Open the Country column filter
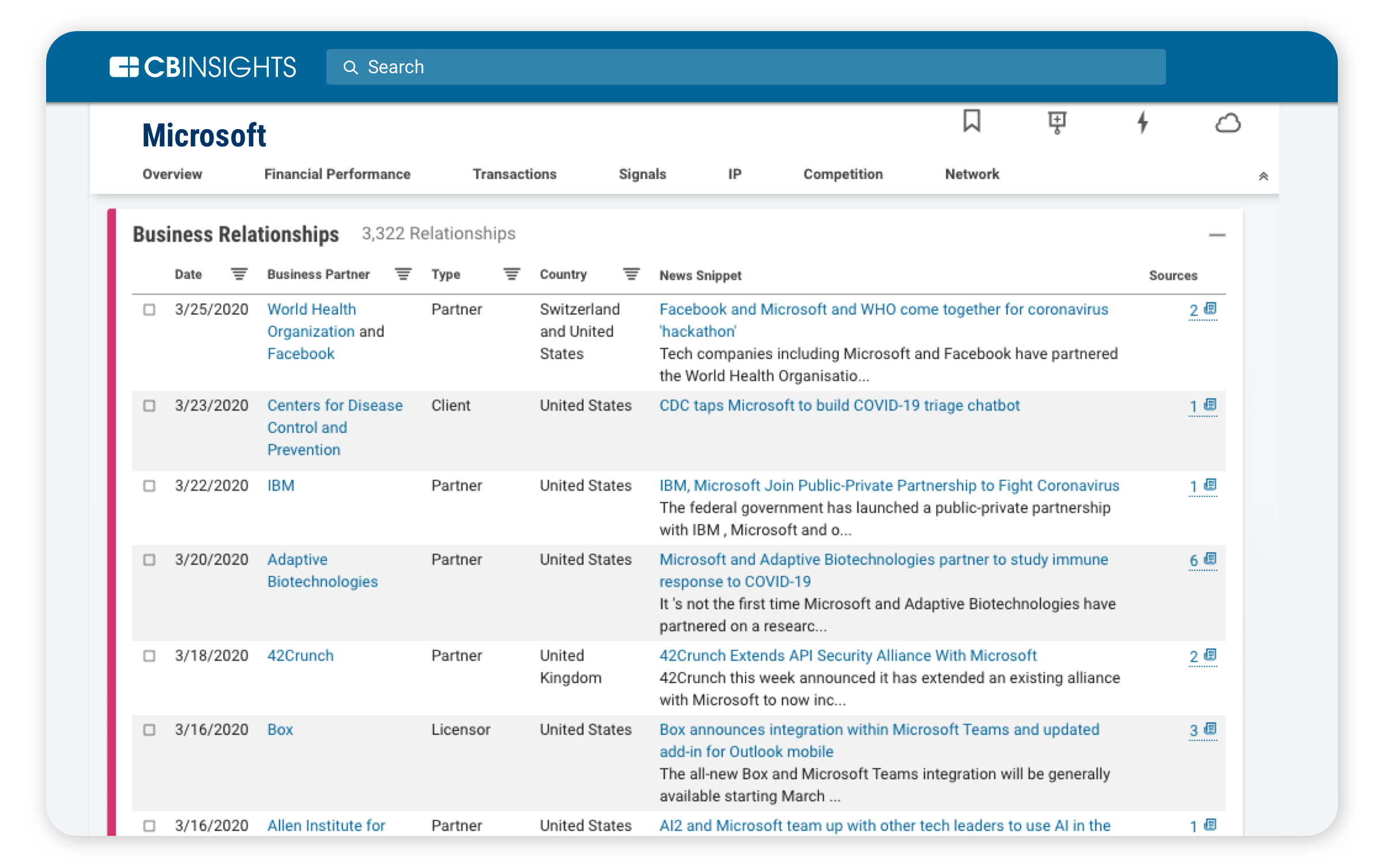Screen dimensions: 1384x867 631,274
